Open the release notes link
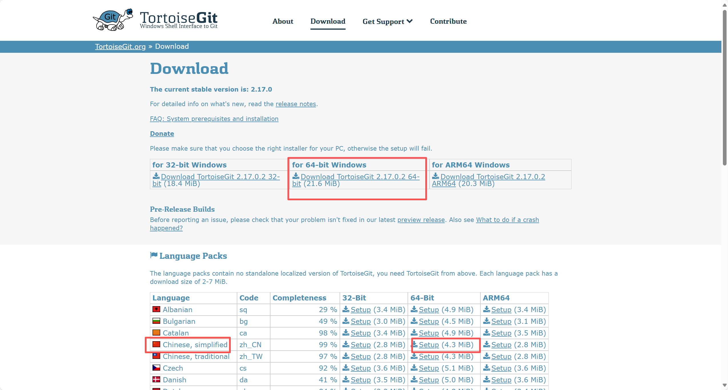Viewport: 728px width, 390px height. [296, 104]
